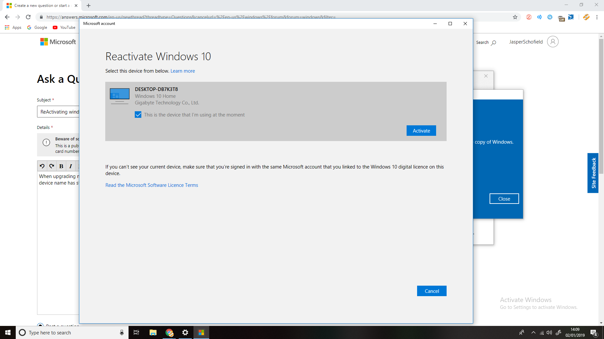Open Microsoft Software Licence Terms link
This screenshot has height=339, width=604.
(x=151, y=185)
